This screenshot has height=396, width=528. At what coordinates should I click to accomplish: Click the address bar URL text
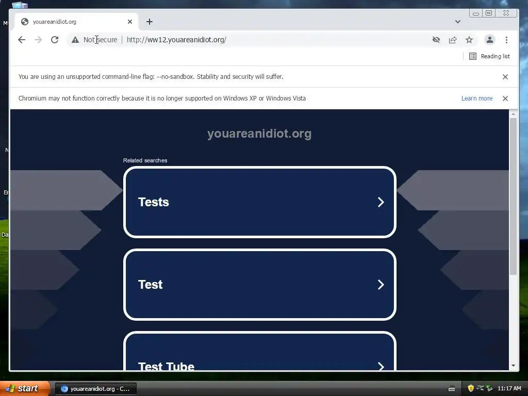(x=176, y=40)
